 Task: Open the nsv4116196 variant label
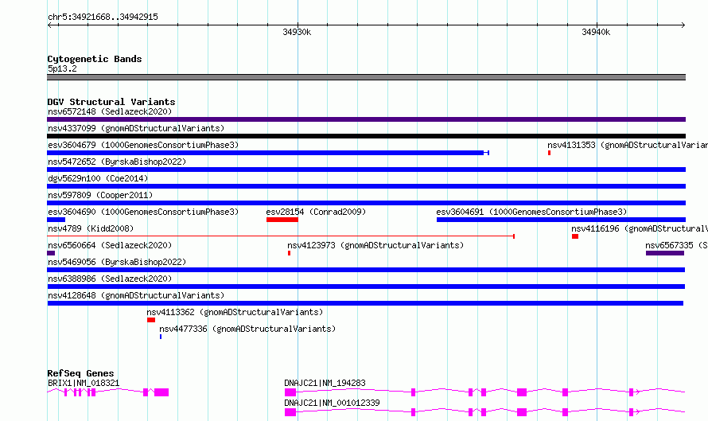point(640,228)
